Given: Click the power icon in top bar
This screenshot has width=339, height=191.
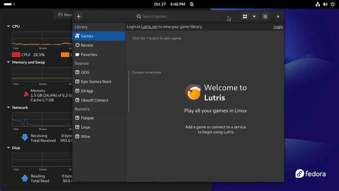Looking at the screenshot, I should click(332, 4).
